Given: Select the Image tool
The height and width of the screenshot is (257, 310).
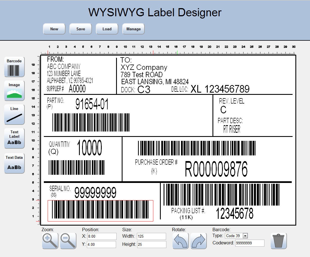Looking at the screenshot, I should [x=14, y=91].
